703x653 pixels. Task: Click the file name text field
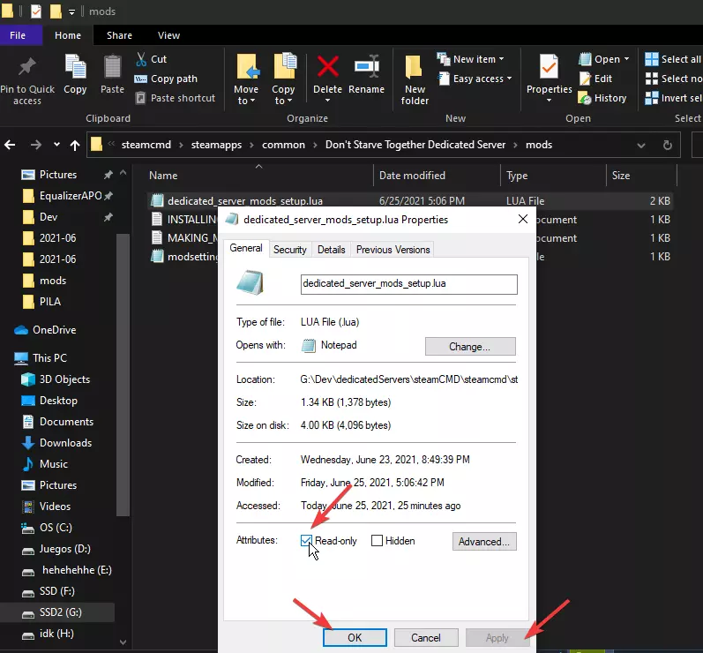(x=408, y=284)
